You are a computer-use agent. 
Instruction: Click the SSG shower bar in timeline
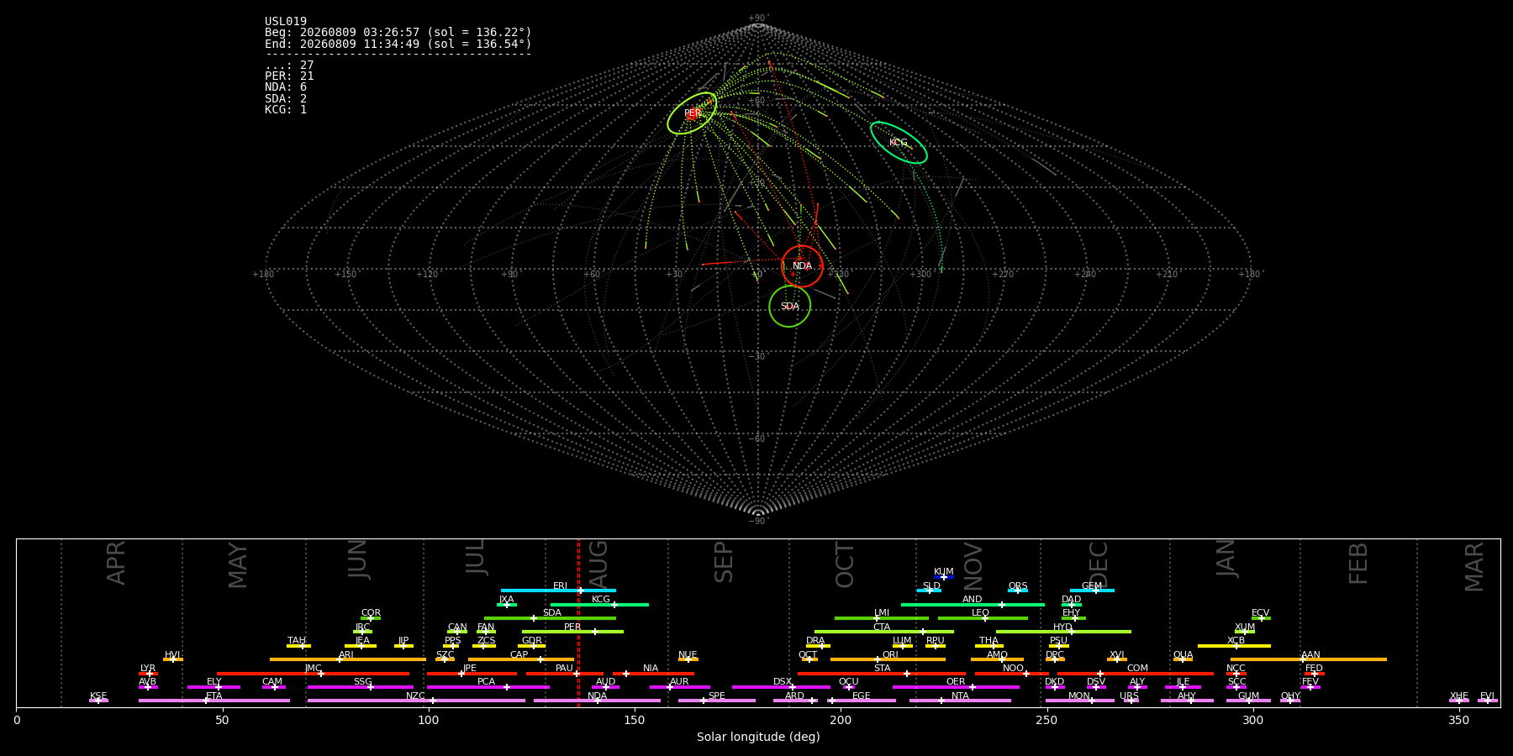point(360,687)
